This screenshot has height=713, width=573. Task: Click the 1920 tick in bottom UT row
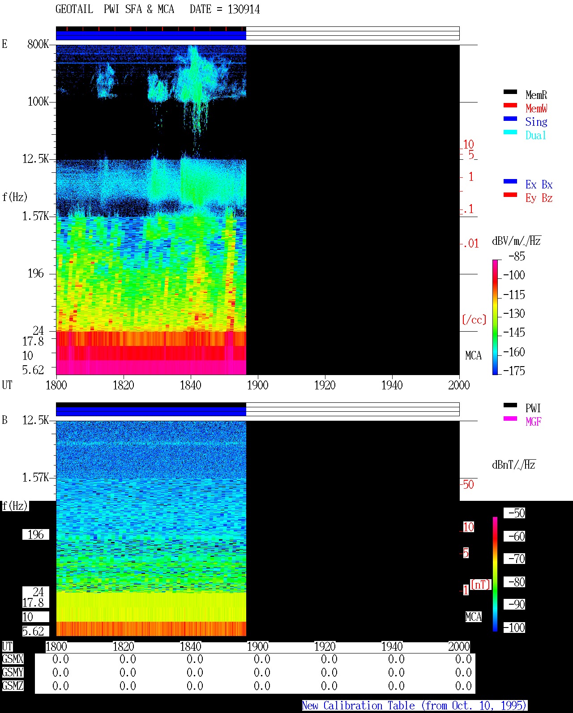pyautogui.click(x=325, y=646)
